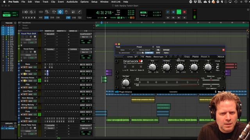
Task: Open the Track menu
Action: coord(45,2)
